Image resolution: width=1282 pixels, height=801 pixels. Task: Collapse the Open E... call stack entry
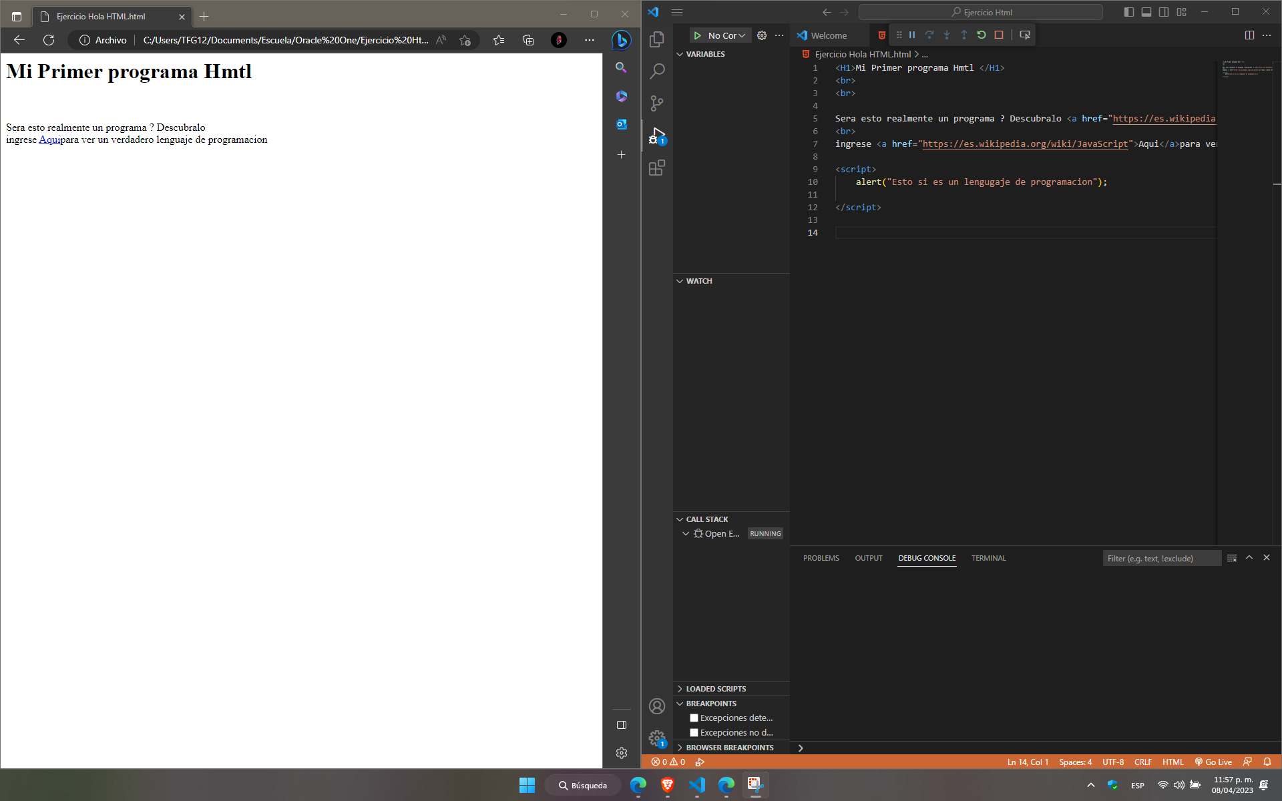tap(686, 534)
